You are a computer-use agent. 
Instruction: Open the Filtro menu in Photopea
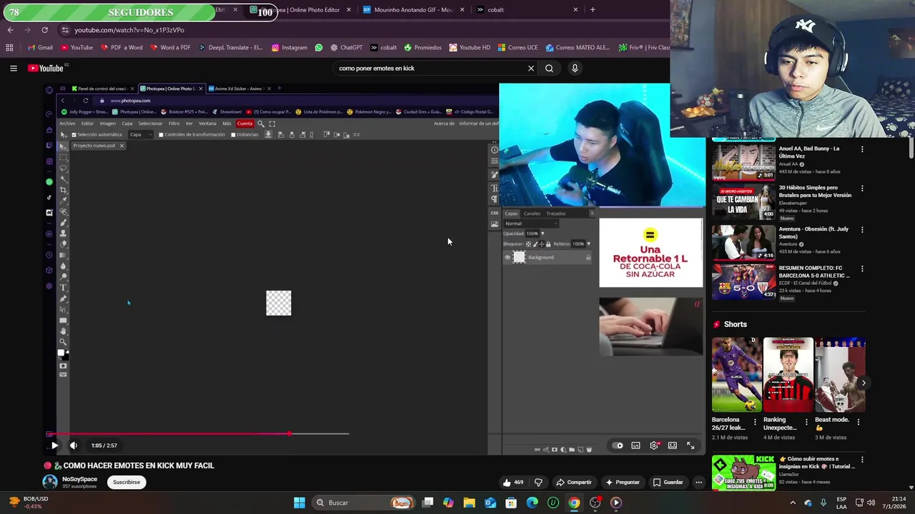[174, 124]
